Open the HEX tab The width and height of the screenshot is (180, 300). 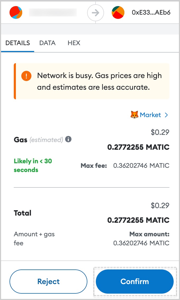[74, 43]
